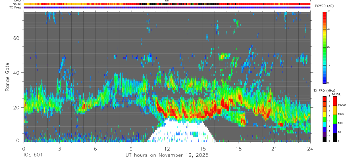349x161 pixels.
Task: Click the POWER colorbar tick label 20
Action: click(329, 47)
